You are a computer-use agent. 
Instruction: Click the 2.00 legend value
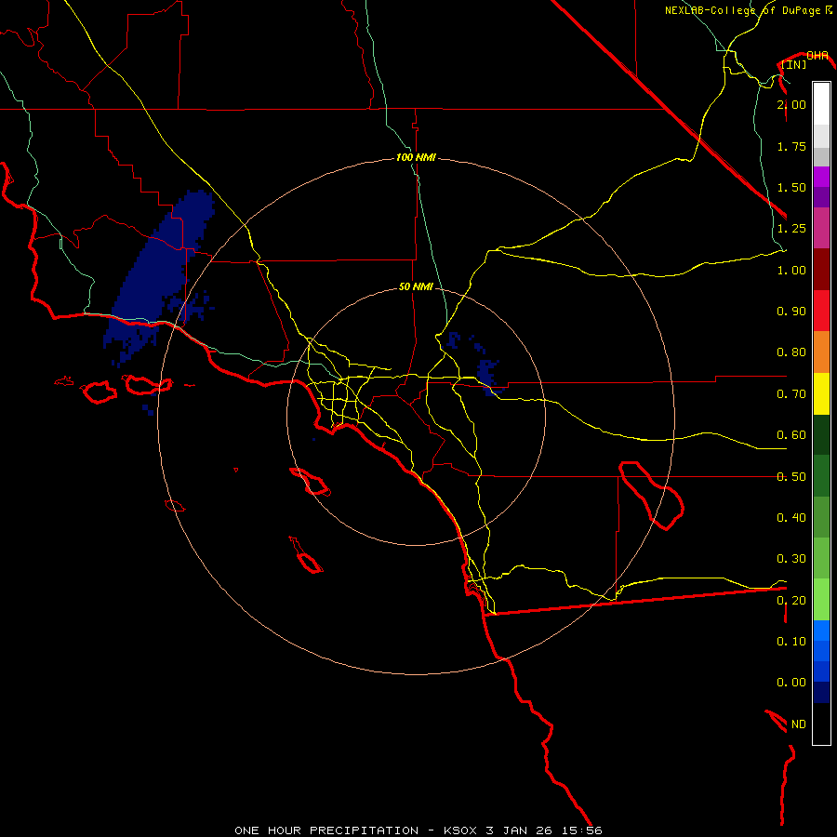[791, 104]
